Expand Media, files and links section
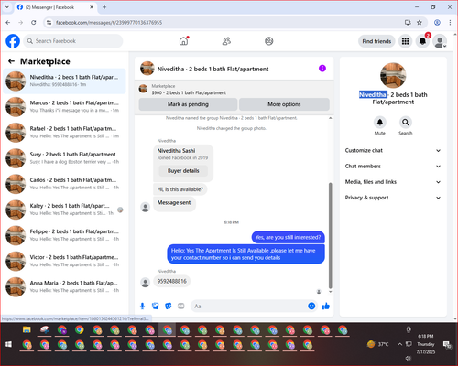 click(393, 182)
